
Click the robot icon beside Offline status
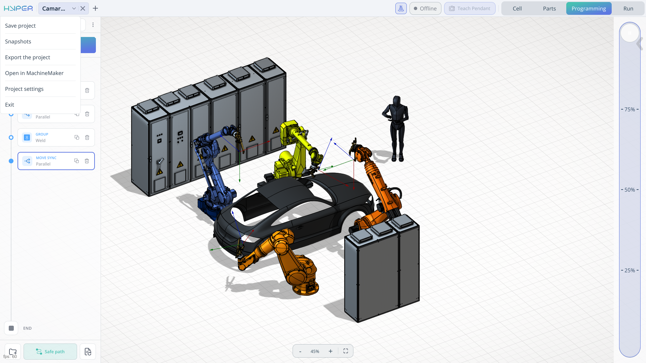point(401,8)
